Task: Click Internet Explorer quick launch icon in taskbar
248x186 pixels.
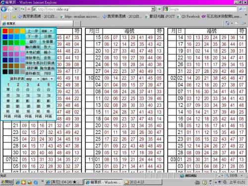Action: pos(18,182)
